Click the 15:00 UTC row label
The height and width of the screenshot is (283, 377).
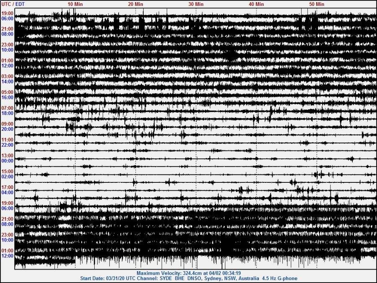click(x=7, y=171)
